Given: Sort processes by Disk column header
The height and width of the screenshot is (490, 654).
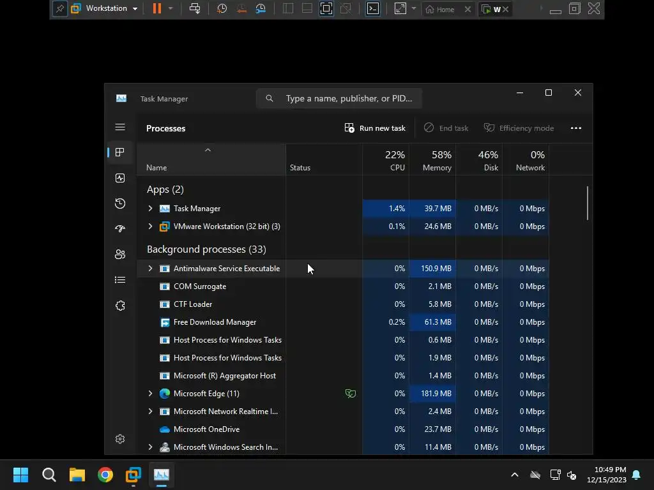Looking at the screenshot, I should (479, 160).
